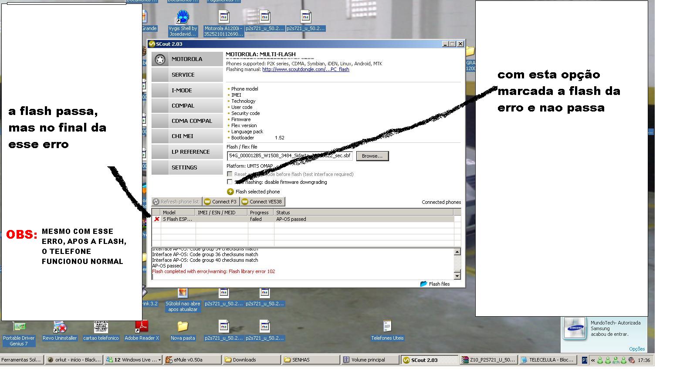This screenshot has width=697, height=392.
Task: Click Samsung picture in MundoTech notification
Action: 575,328
